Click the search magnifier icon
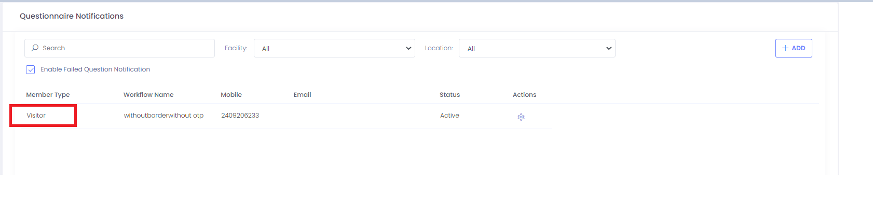 [35, 48]
